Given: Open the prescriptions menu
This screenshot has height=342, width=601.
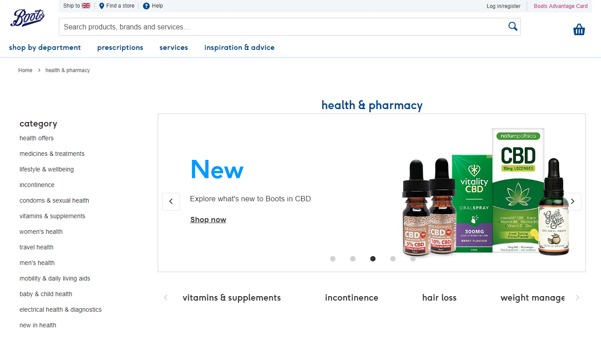Looking at the screenshot, I should pyautogui.click(x=120, y=47).
